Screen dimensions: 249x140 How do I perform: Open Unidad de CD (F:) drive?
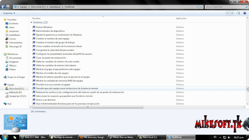(18, 96)
